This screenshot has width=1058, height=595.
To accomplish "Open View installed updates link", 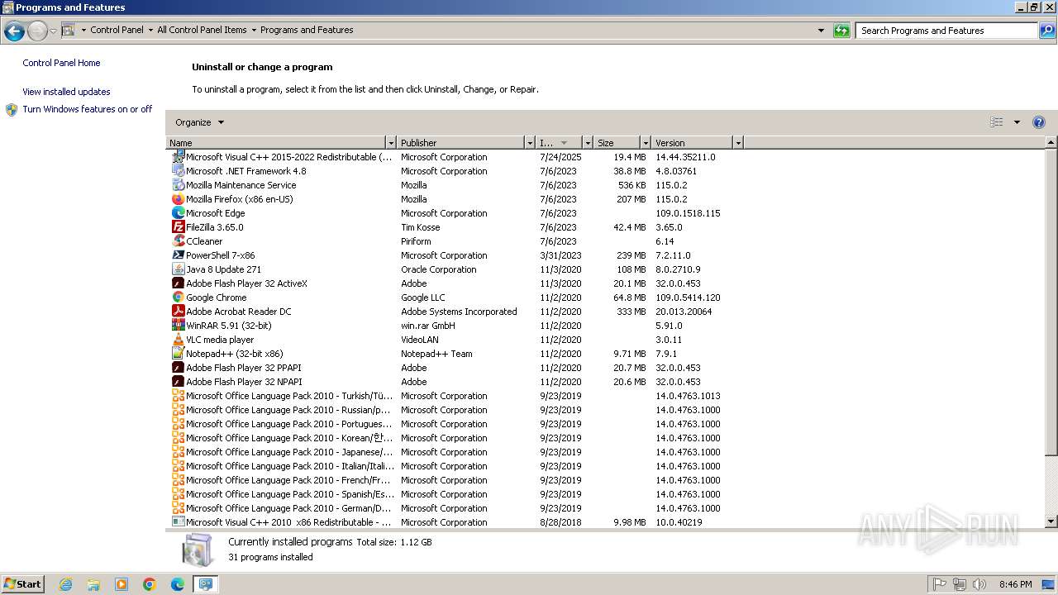I will [x=66, y=92].
